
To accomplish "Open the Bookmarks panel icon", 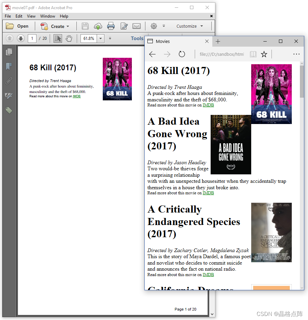I will (9, 67).
